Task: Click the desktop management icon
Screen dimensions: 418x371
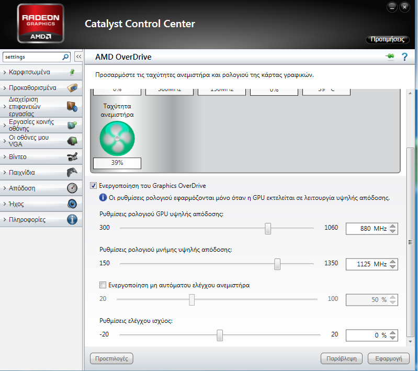Action: coord(72,106)
